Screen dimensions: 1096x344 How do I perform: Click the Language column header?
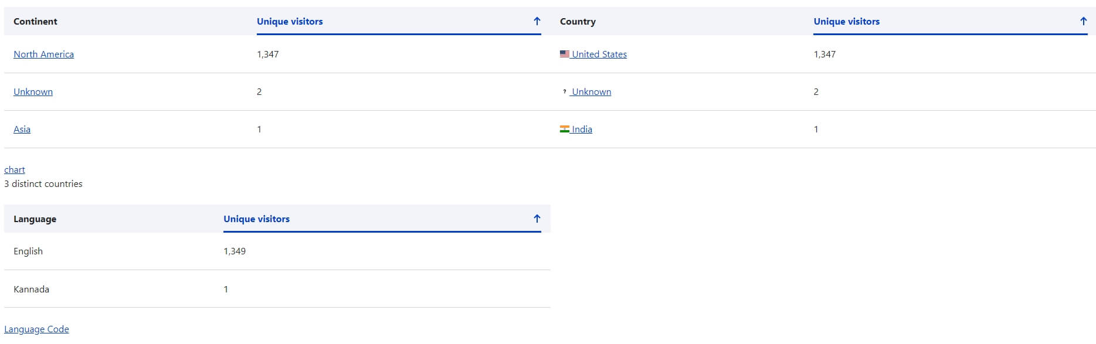click(x=35, y=219)
